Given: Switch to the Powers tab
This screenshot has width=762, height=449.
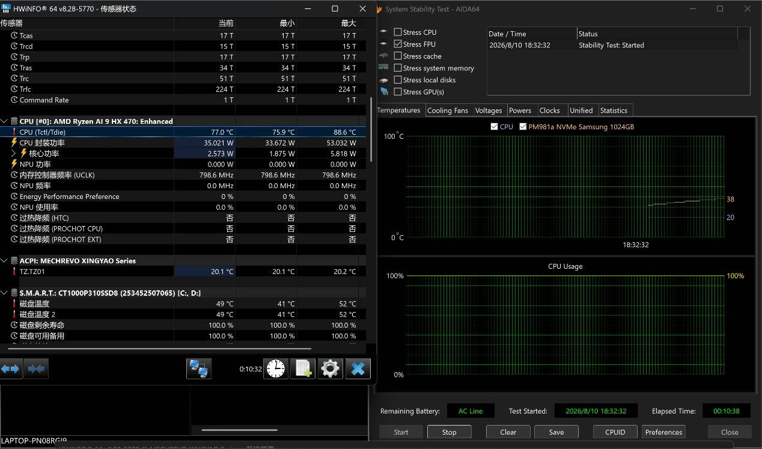Looking at the screenshot, I should (520, 111).
